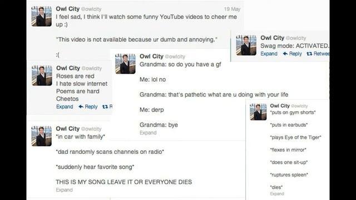Click the Reply arrow icon under the Roses are red tweet
Viewport: 356px width, 200px height.
click(81, 107)
